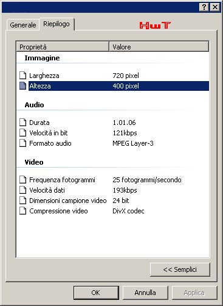Select the icon next to Velocità dati
The width and height of the screenshot is (223, 306).
click(23, 190)
